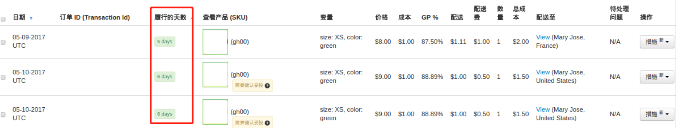Tick the checkbox for the 05-09-2017 order

click(x=3, y=42)
